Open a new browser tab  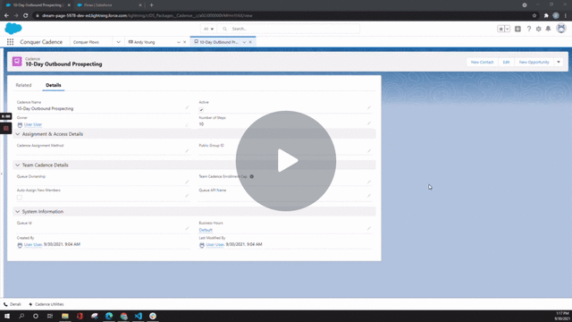(x=151, y=5)
